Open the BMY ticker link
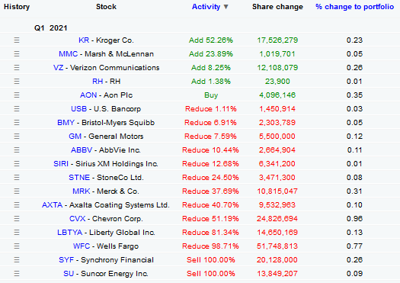This screenshot has width=400, height=283. point(66,123)
